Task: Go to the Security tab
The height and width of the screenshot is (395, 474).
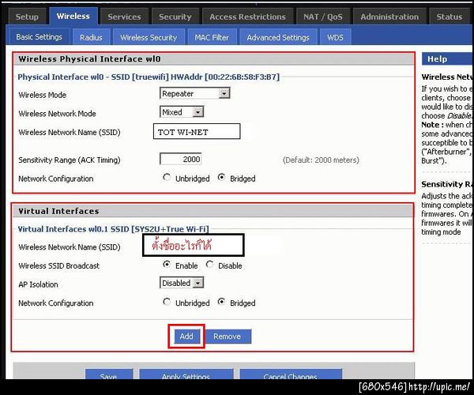Action: pos(175,17)
